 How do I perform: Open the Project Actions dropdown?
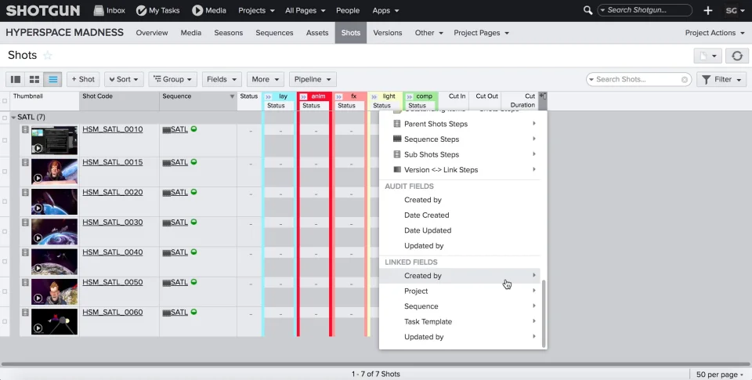[x=715, y=33]
